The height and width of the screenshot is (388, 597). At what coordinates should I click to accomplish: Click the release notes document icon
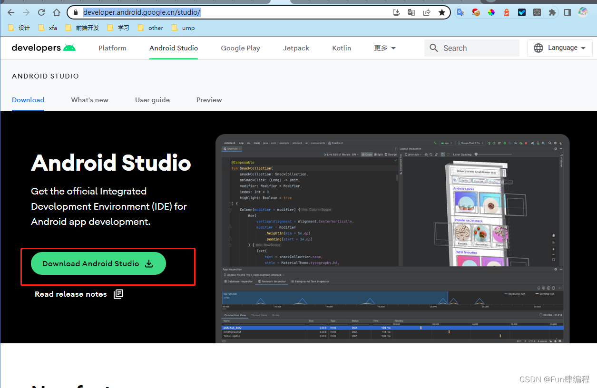[118, 294]
